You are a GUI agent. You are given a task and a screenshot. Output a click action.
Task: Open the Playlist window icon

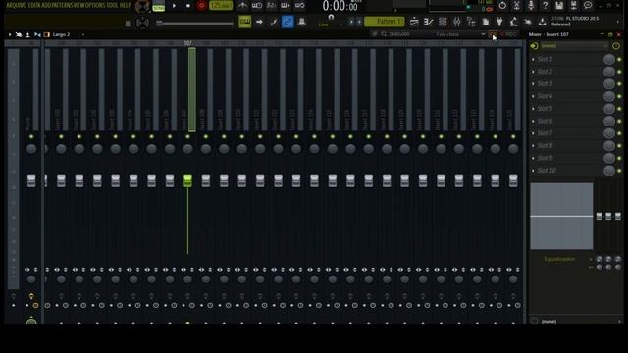point(414,22)
